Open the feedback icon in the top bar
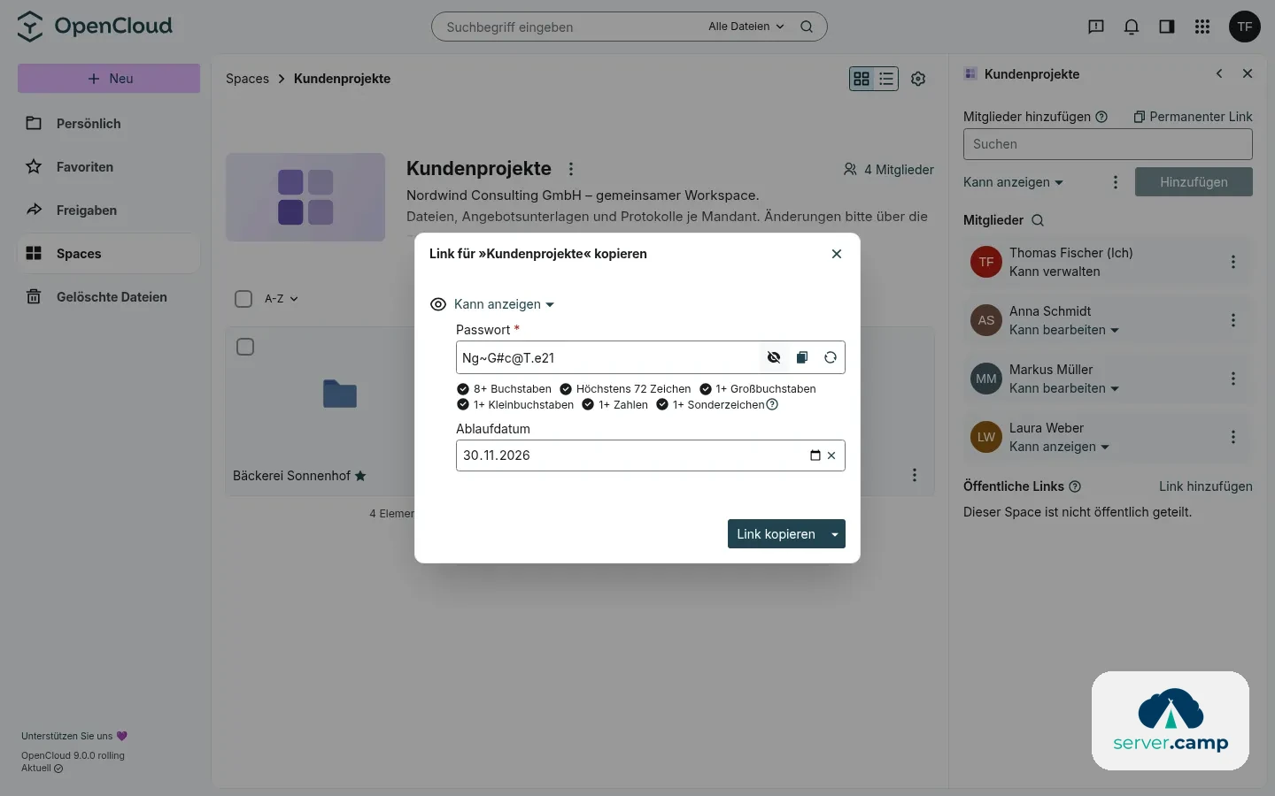Image resolution: width=1275 pixels, height=796 pixels. pos(1096,27)
